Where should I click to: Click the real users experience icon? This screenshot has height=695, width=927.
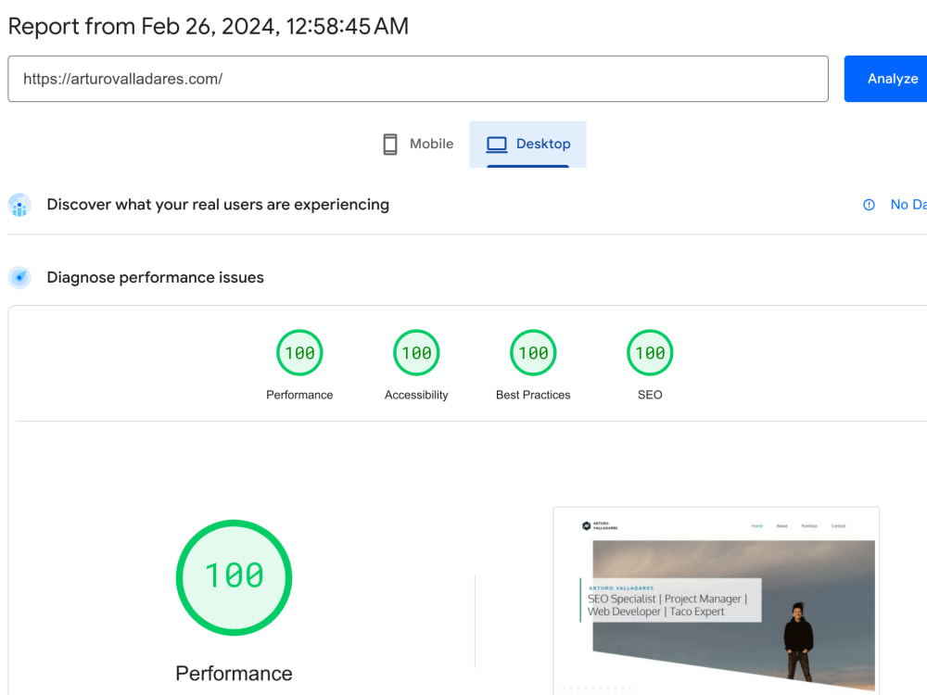19,205
